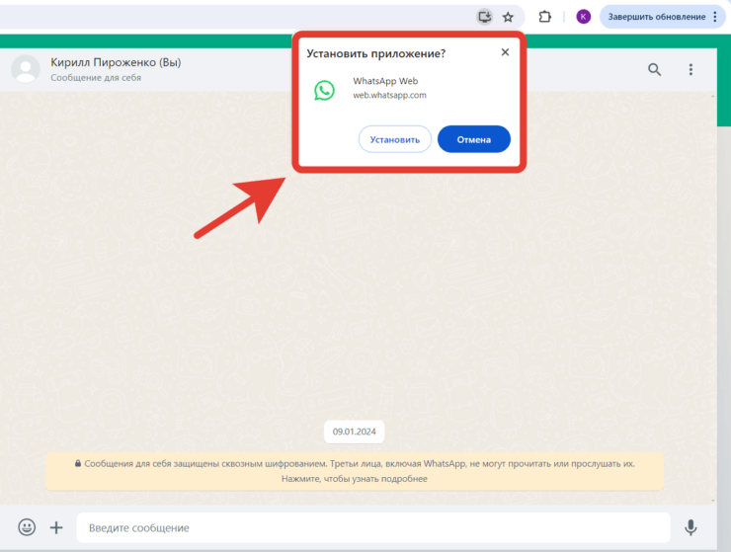The width and height of the screenshot is (731, 552).
Task: Bookmark this page with the star icon
Action: pyautogui.click(x=508, y=17)
